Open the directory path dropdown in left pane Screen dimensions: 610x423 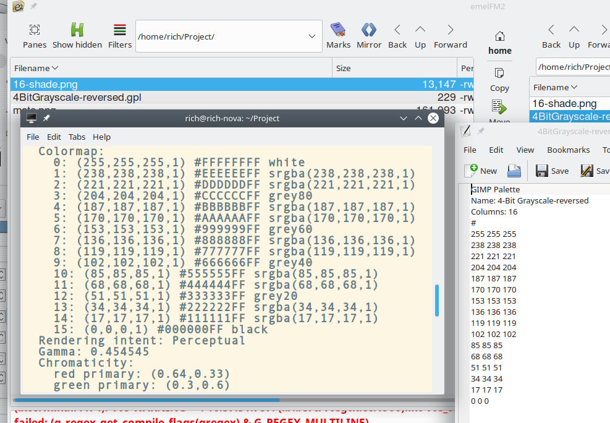[x=312, y=36]
